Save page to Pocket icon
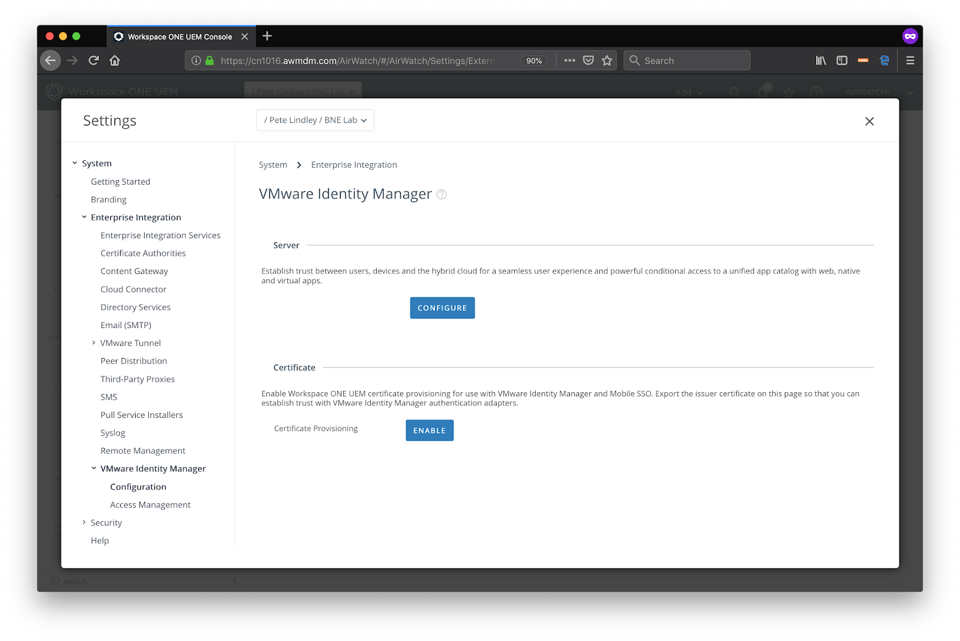The height and width of the screenshot is (641, 960). [x=589, y=61]
